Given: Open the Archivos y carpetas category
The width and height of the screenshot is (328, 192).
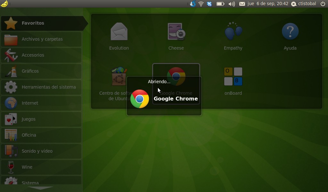Looking at the screenshot, I should tap(41, 39).
